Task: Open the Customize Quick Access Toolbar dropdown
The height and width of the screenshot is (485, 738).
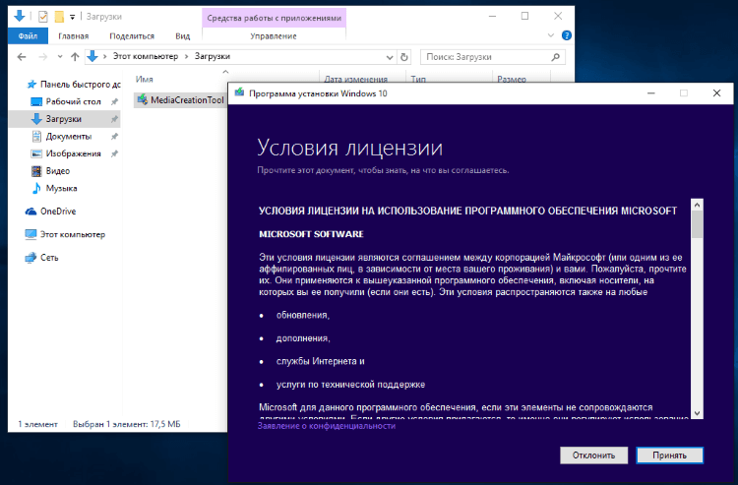Action: coord(72,18)
